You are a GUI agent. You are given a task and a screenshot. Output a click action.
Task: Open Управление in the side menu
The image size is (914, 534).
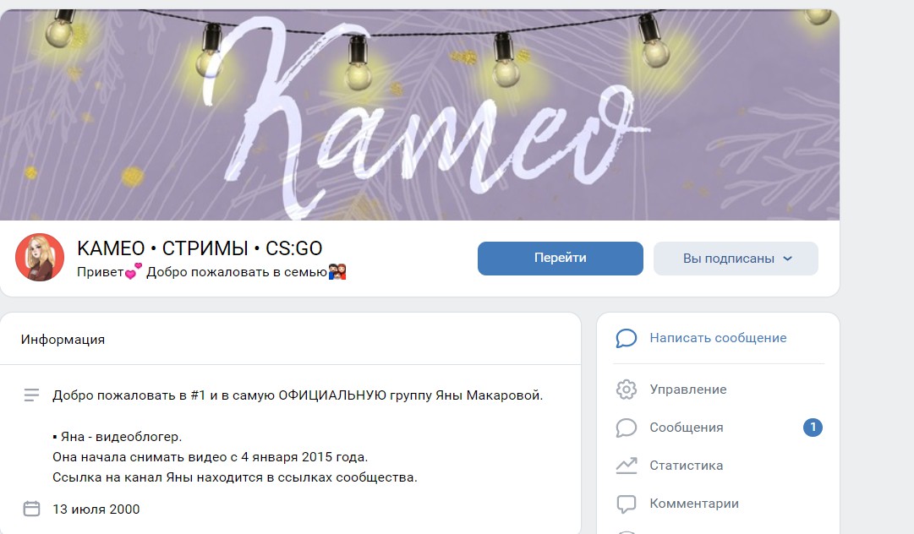click(688, 389)
